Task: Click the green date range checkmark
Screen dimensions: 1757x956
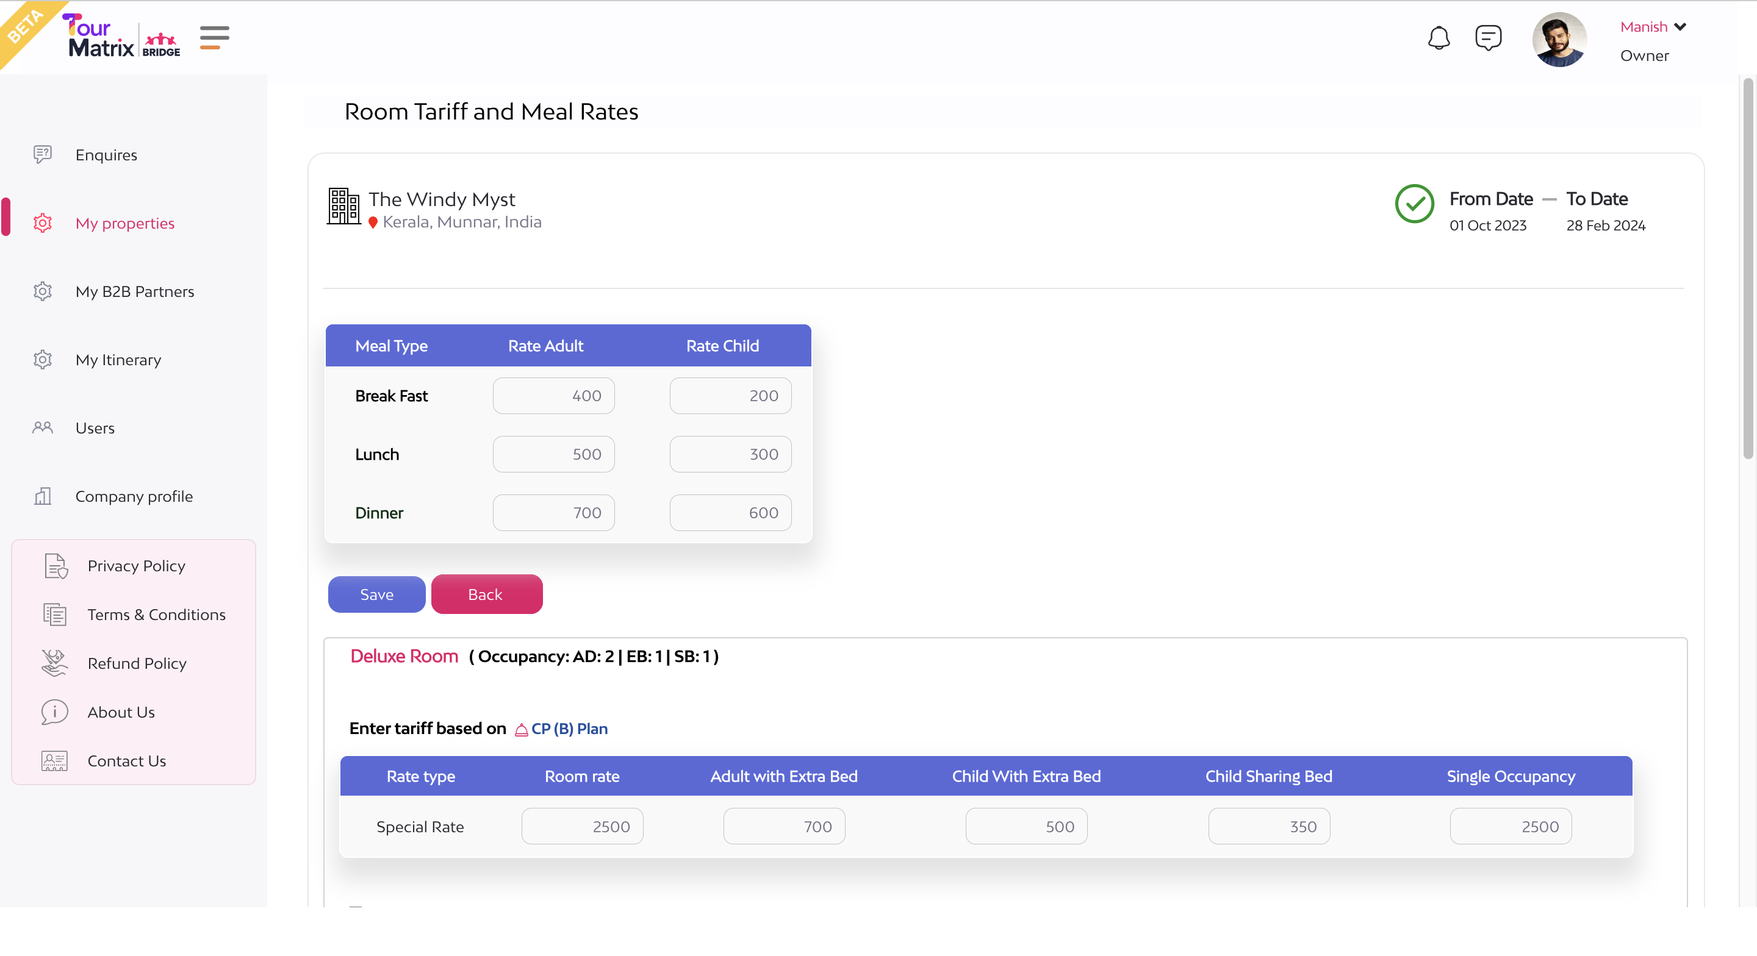Action: point(1414,204)
